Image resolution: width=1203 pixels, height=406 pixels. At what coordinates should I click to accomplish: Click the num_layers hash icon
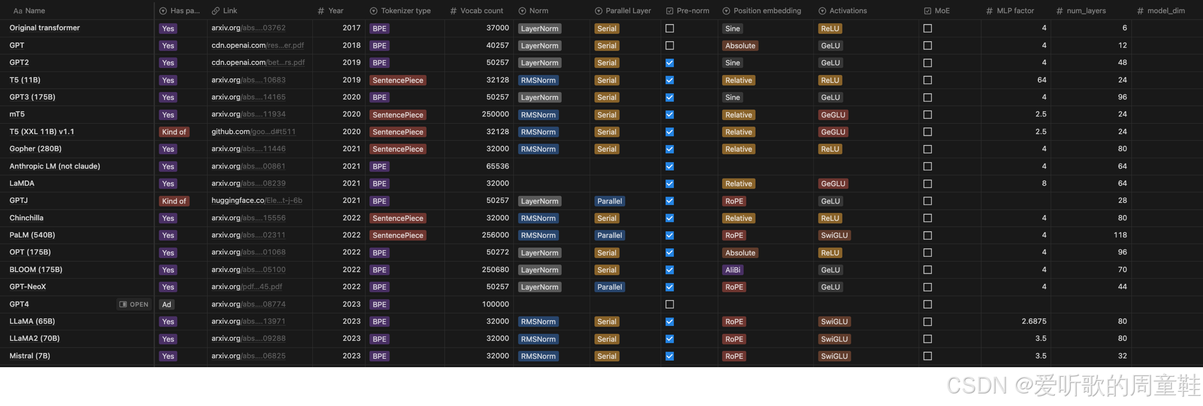[1059, 11]
